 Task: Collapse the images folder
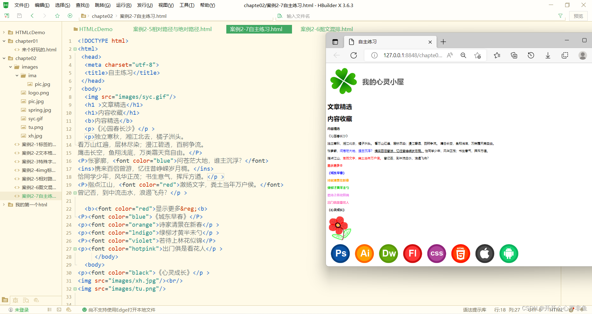point(10,67)
